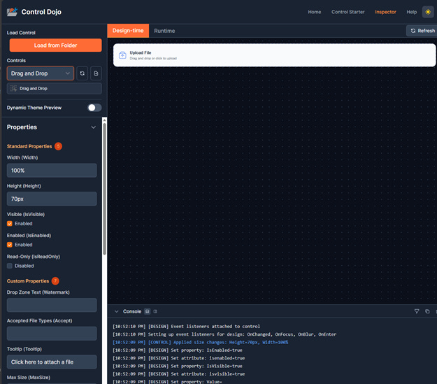The width and height of the screenshot is (437, 384).
Task: Click the 'Set attribute: isvisible=true' log line
Action: pyautogui.click(x=179, y=374)
